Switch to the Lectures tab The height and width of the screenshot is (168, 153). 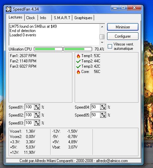16,17
